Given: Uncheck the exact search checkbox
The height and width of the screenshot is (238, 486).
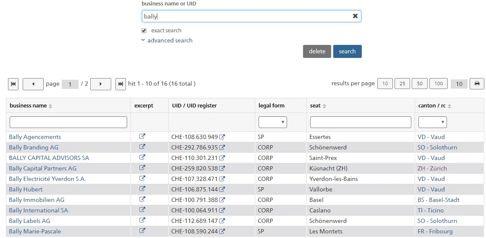Looking at the screenshot, I should pos(144,31).
